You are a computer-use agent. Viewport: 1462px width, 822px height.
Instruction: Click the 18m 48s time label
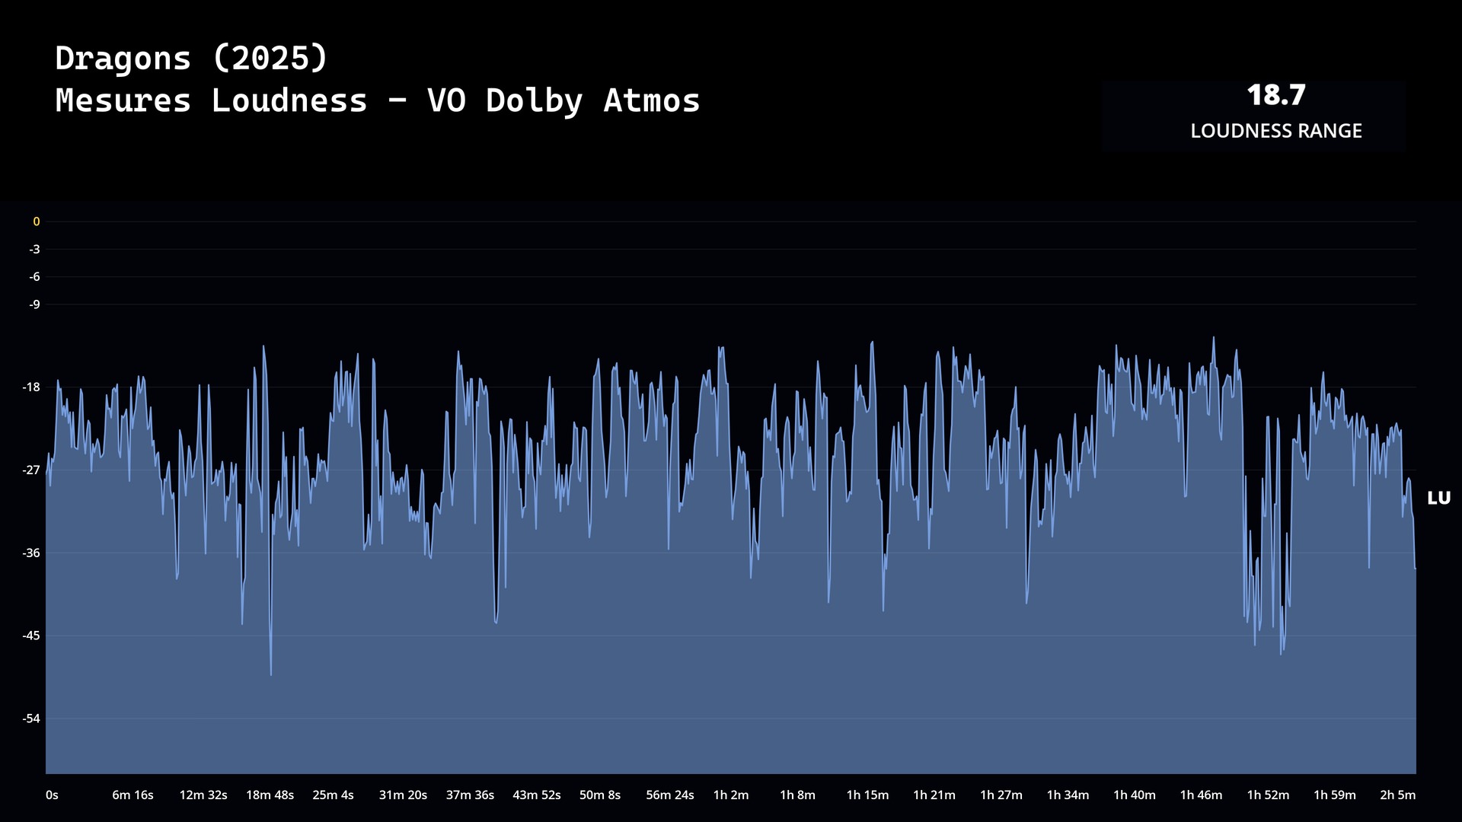coord(270,795)
